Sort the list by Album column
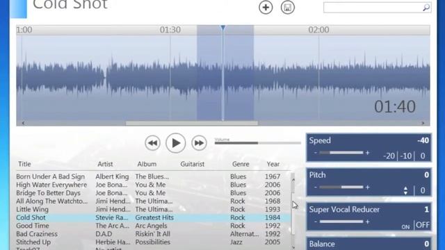The image size is (445, 250). [147, 164]
